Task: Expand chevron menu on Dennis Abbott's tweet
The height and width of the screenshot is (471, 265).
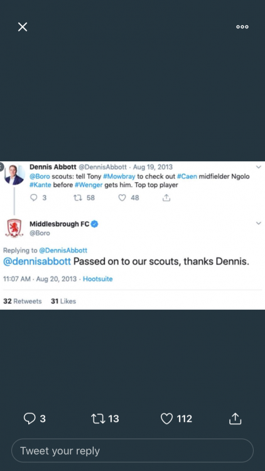Action: point(258,167)
